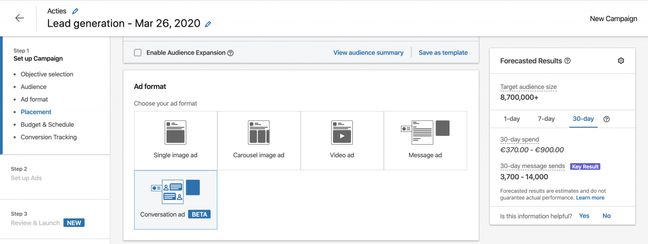Edit the account name Acties pencil icon

click(x=75, y=11)
